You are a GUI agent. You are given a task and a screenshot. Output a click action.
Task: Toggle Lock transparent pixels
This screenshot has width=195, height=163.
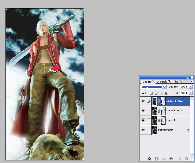pos(151,93)
